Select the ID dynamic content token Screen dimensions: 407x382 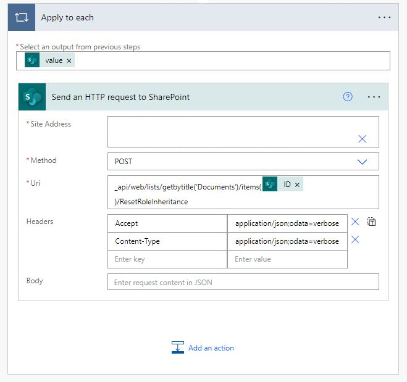tap(283, 184)
